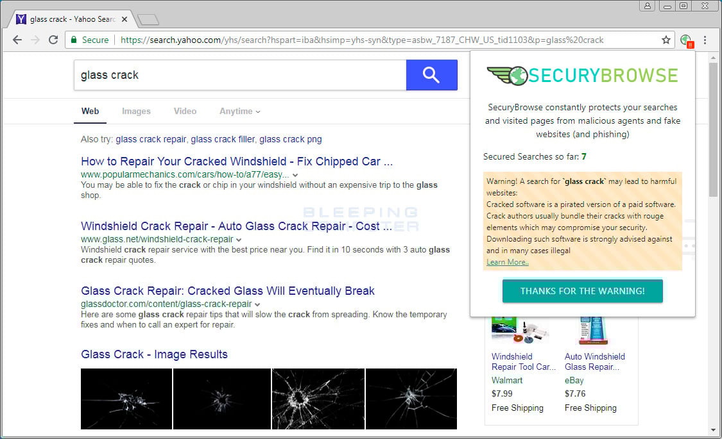Click the Walmart windshield repair kit image
The image size is (722, 439).
[x=520, y=330]
